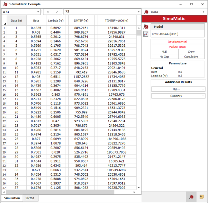Expand the Data panel chevron
Image resolution: width=208 pixels, height=203 pixels.
[x=203, y=12]
